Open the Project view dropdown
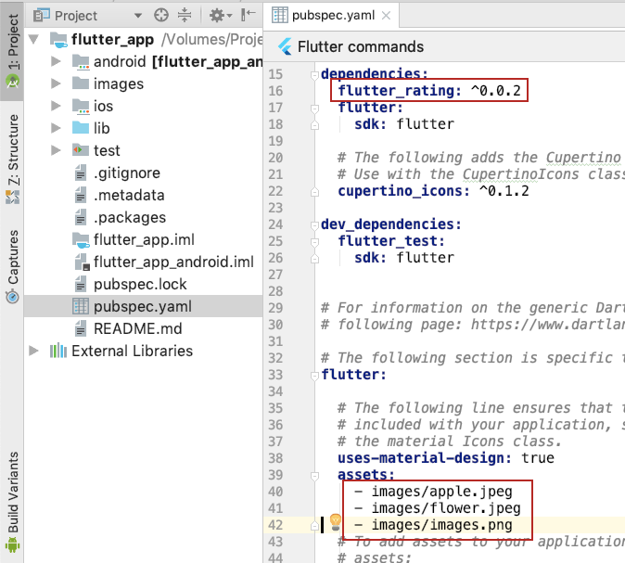 [x=138, y=16]
